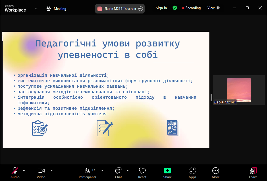Click the green encryption shield icon

(175, 8)
